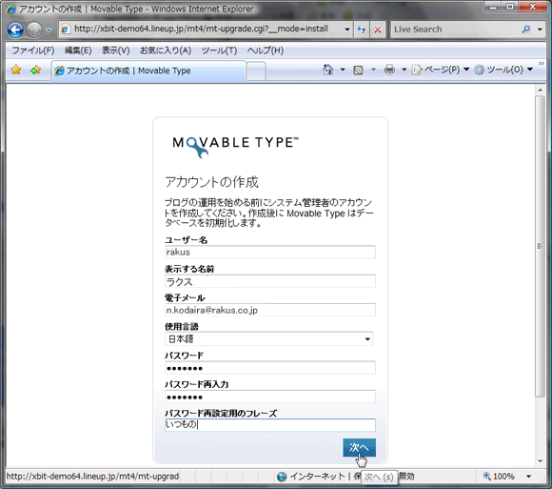The height and width of the screenshot is (489, 552).
Task: Expand the zoom level dropdown arrow
Action: tap(529, 477)
